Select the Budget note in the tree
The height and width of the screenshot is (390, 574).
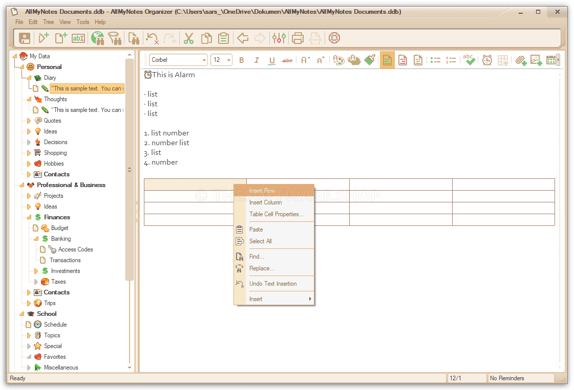(x=60, y=228)
